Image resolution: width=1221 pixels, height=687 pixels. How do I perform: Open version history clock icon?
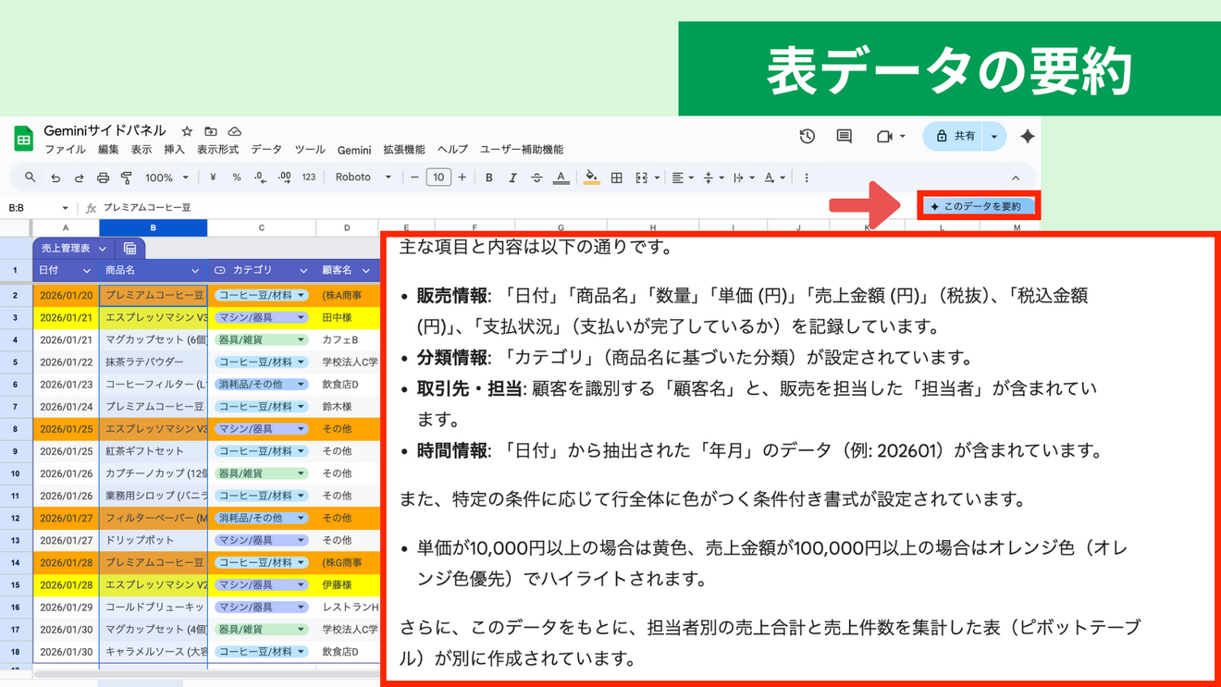(x=807, y=136)
